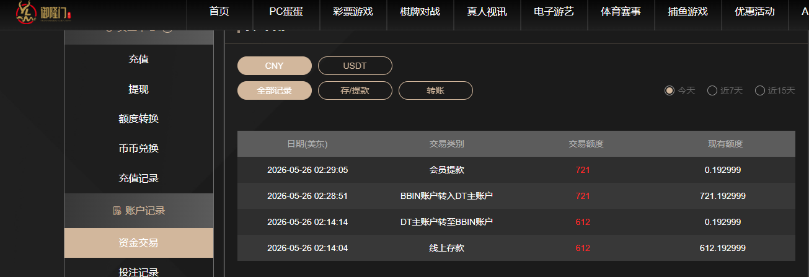The width and height of the screenshot is (809, 277).
Task: Click the 日期(美东) column header
Action: pos(307,144)
